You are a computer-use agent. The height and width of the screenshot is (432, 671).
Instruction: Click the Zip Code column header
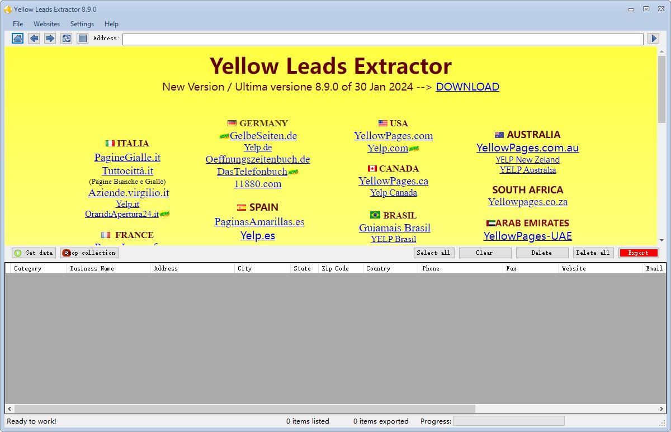point(341,268)
